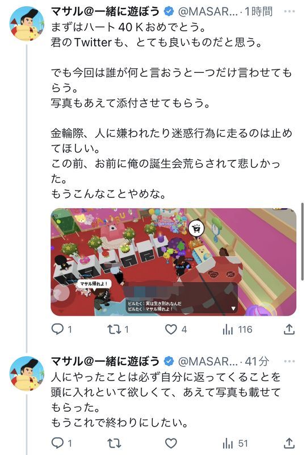306x455 pixels.
Task: Retweet the second tweet
Action: coord(114,443)
